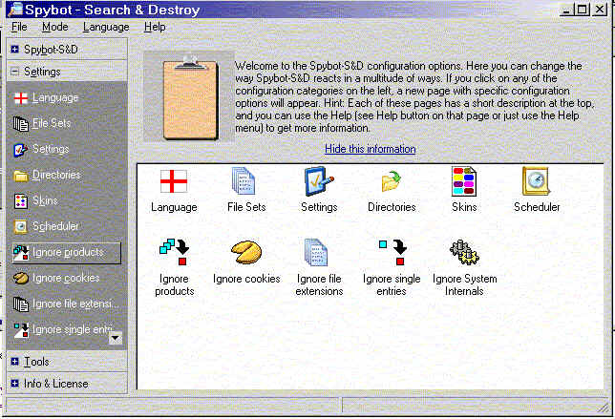Screen dimensions: 615x419
Task: Click the Ignore file extensions icon in the sidebar
Action: [x=21, y=304]
